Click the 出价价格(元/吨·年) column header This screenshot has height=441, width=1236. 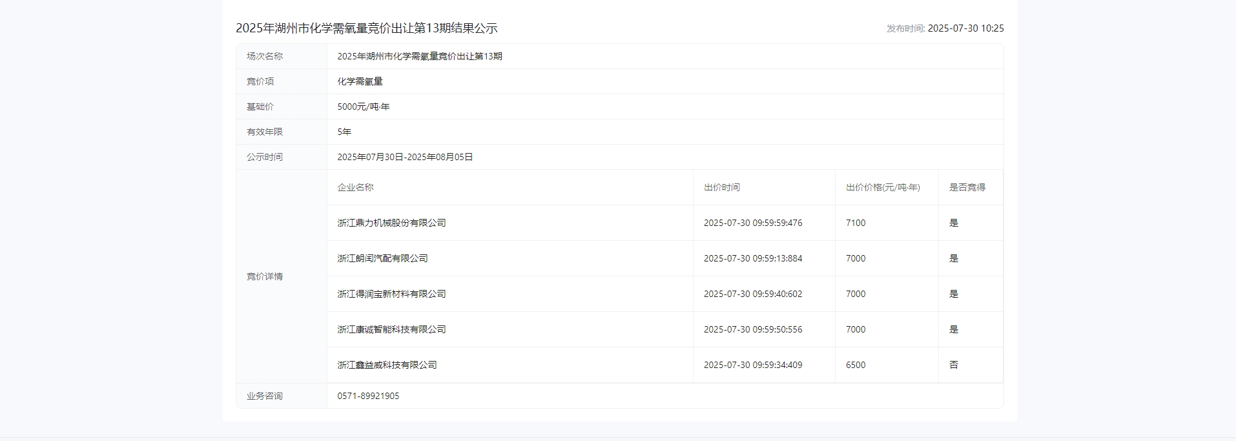[883, 187]
